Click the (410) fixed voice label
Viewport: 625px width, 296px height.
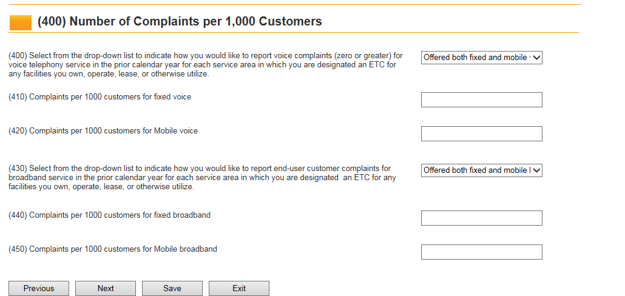100,97
